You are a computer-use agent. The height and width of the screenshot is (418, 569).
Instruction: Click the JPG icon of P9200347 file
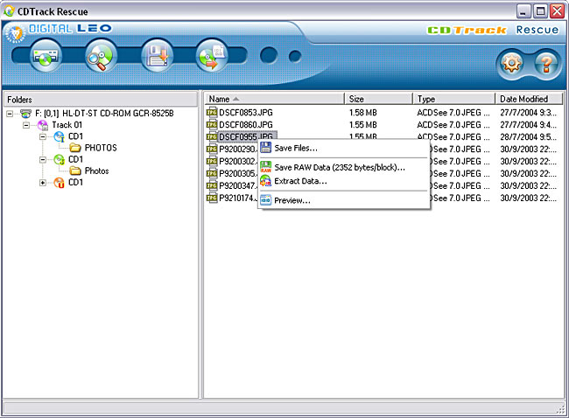click(212, 185)
